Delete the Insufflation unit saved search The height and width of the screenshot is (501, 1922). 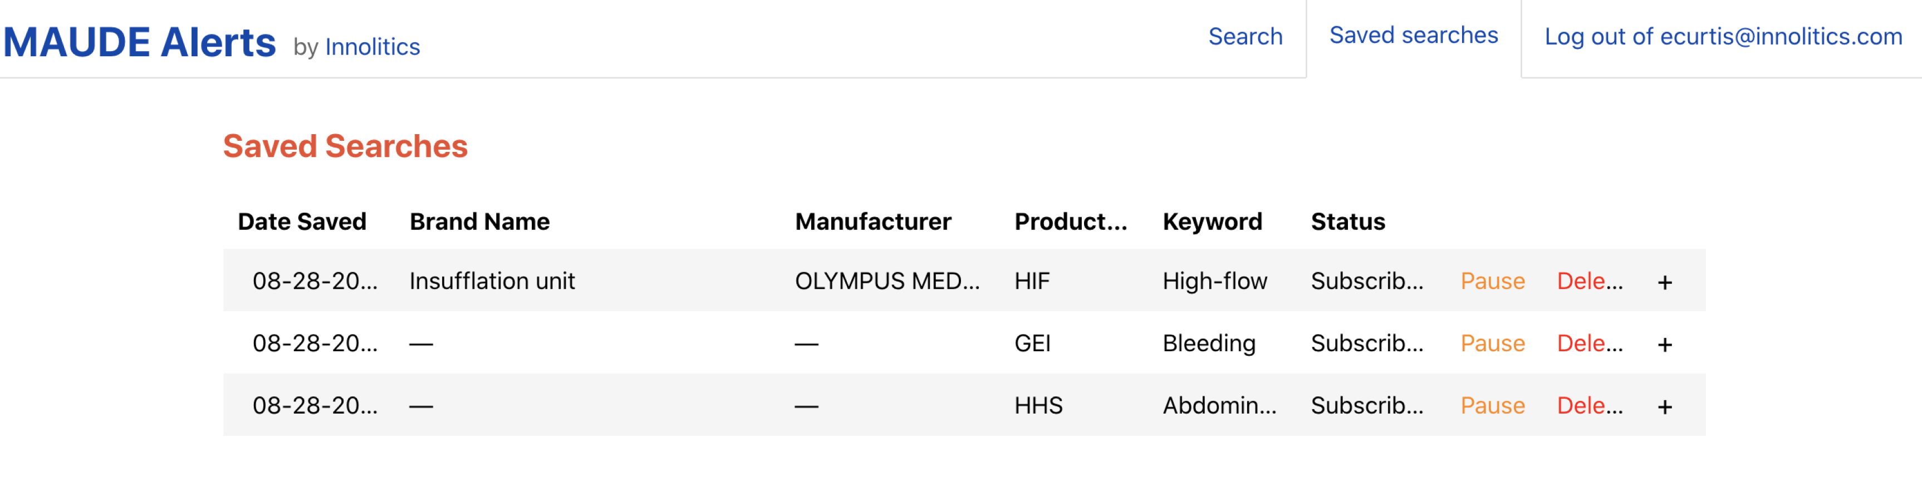tap(1589, 281)
